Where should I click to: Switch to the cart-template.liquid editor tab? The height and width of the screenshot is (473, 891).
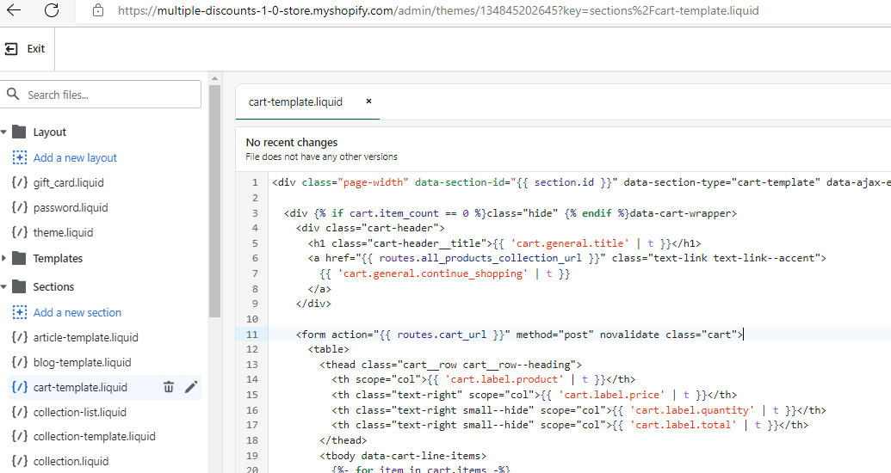[295, 102]
